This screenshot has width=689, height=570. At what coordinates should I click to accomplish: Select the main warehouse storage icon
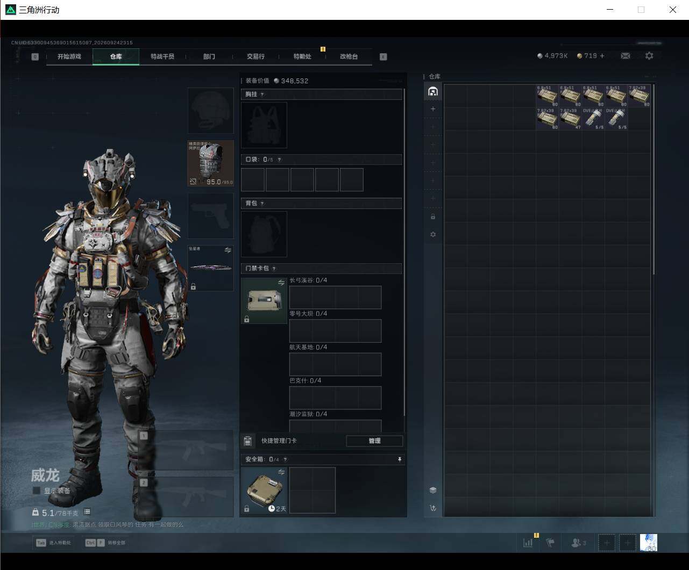433,91
